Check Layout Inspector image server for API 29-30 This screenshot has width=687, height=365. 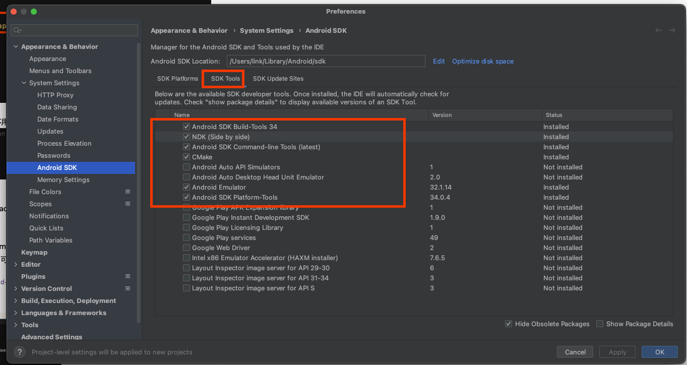click(x=186, y=268)
